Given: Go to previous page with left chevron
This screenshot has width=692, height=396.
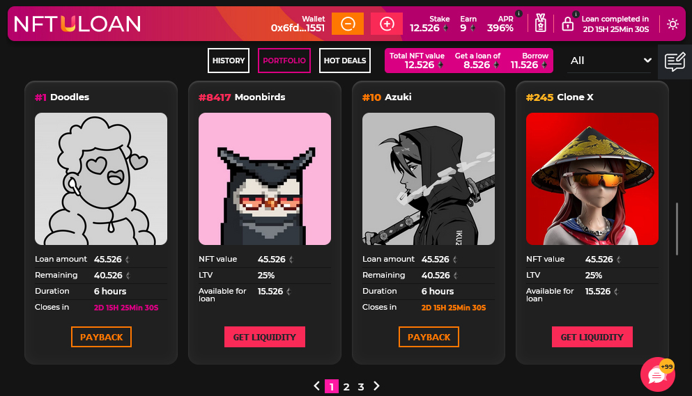Looking at the screenshot, I should point(316,386).
